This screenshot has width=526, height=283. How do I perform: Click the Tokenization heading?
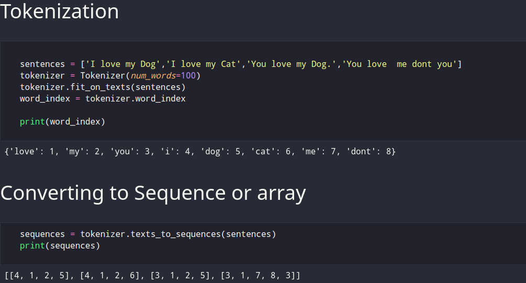tap(60, 12)
